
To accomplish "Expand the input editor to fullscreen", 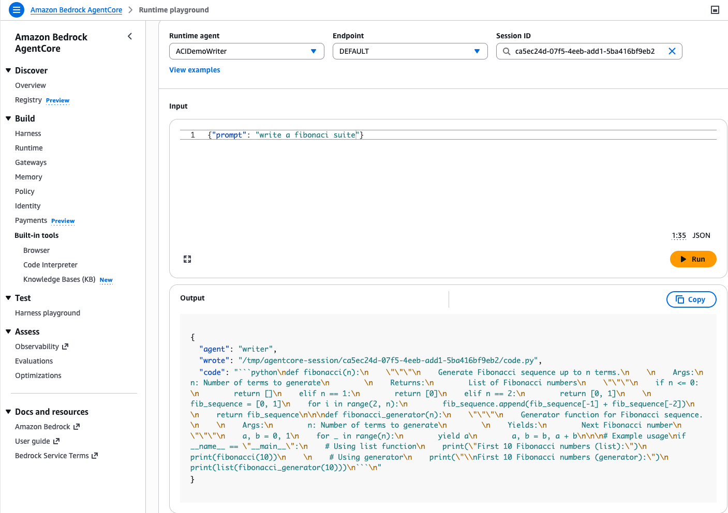I will point(187,259).
